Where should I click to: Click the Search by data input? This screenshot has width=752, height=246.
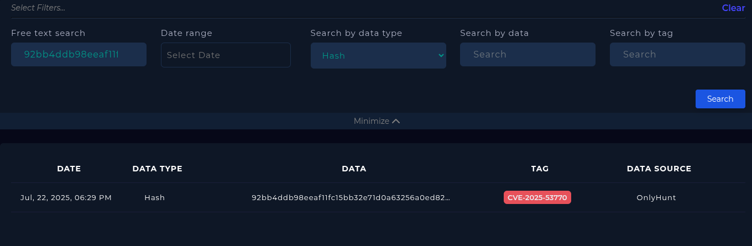point(528,54)
